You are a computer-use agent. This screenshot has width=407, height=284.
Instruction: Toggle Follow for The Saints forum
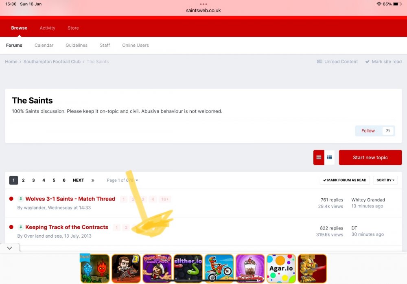(x=368, y=131)
